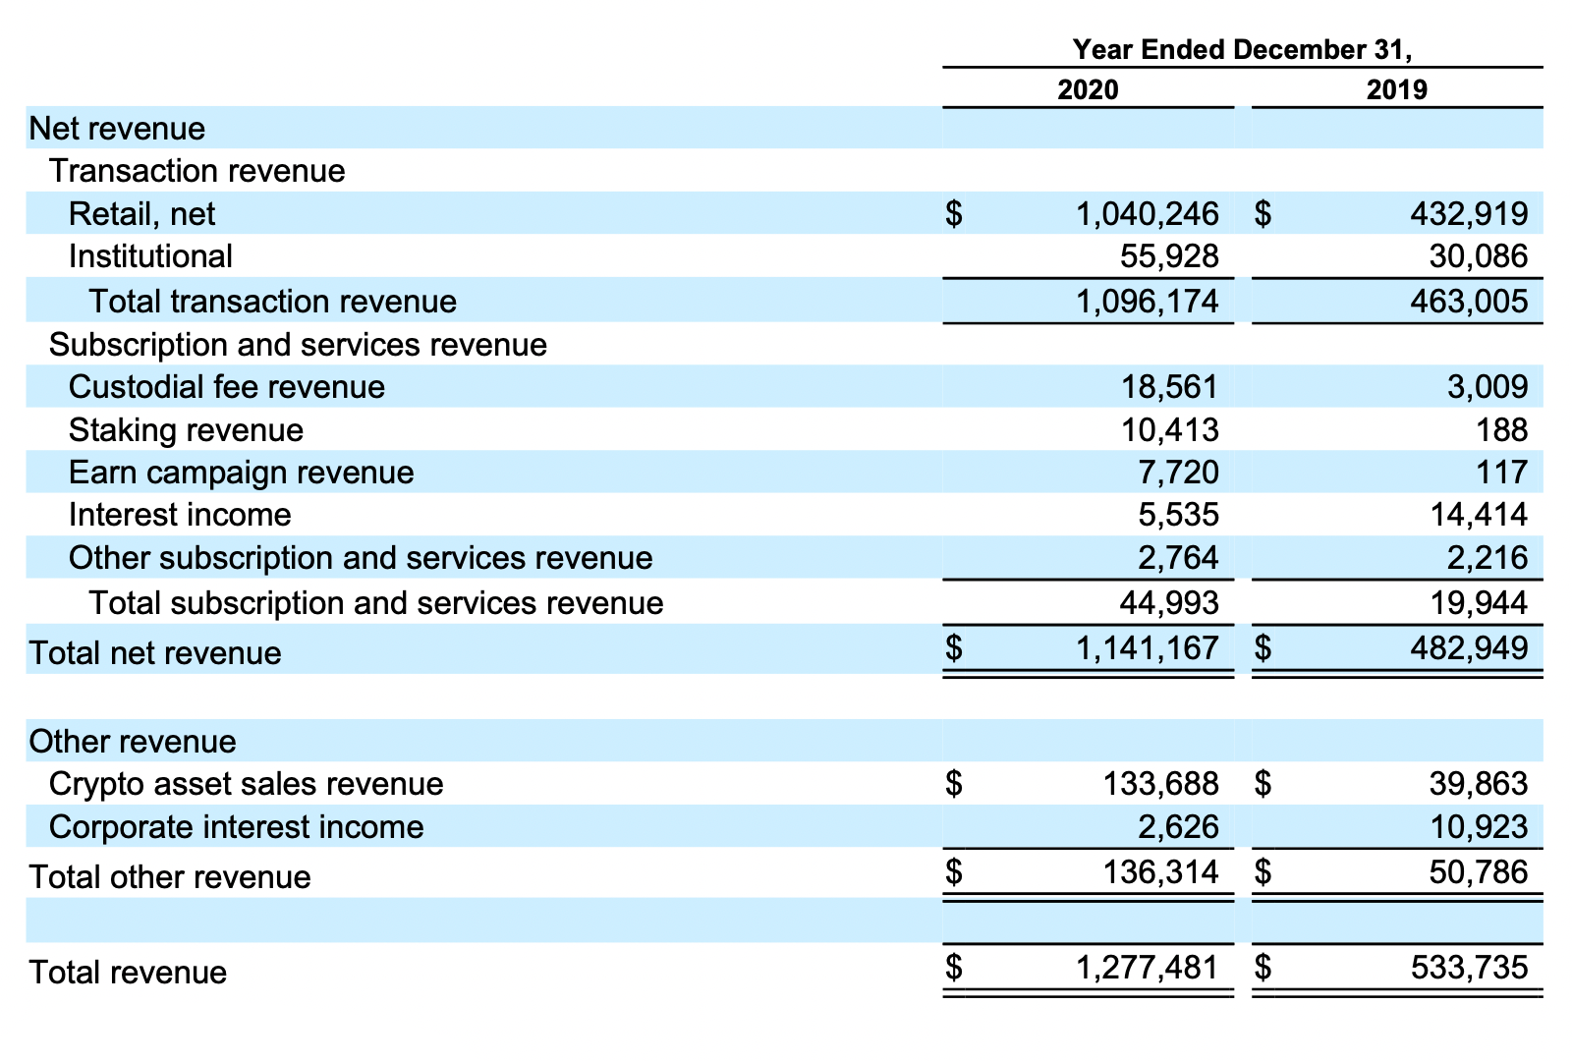Select the 2019 column header
Viewport: 1572px width, 1061px height.
pos(1397,90)
